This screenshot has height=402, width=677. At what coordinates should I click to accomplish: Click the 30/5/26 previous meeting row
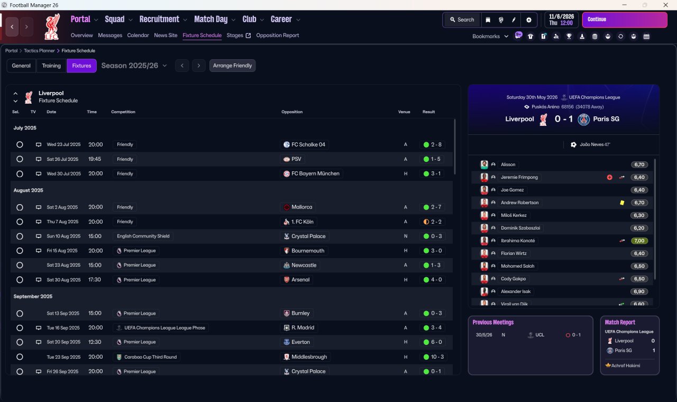530,335
